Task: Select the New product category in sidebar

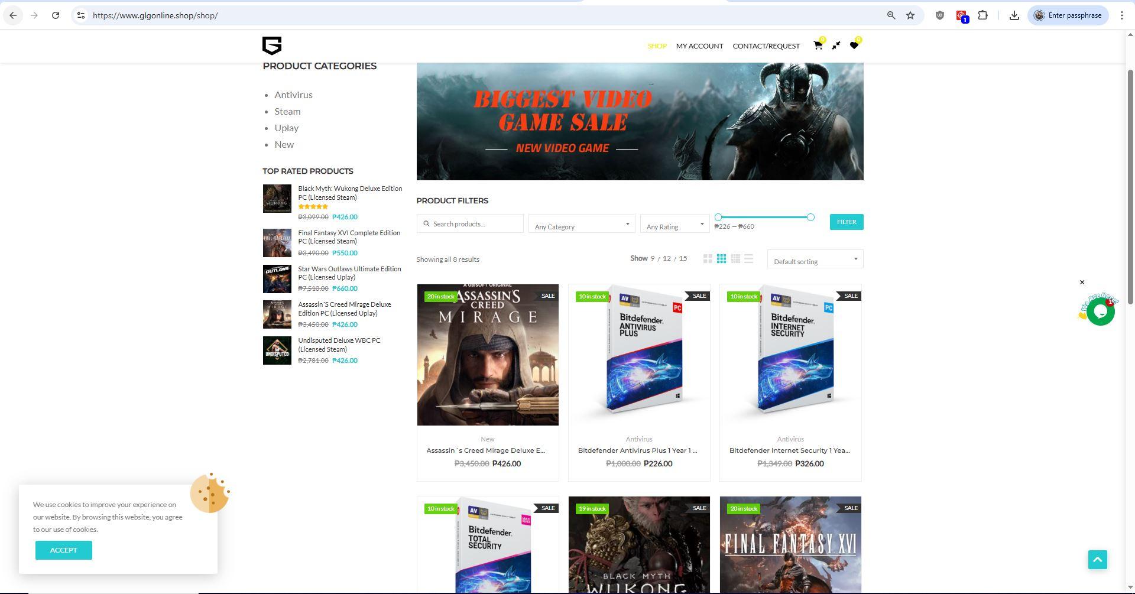Action: tap(284, 144)
